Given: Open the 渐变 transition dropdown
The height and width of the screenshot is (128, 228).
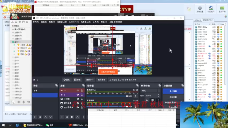Looking at the screenshot, I should click(150, 90).
